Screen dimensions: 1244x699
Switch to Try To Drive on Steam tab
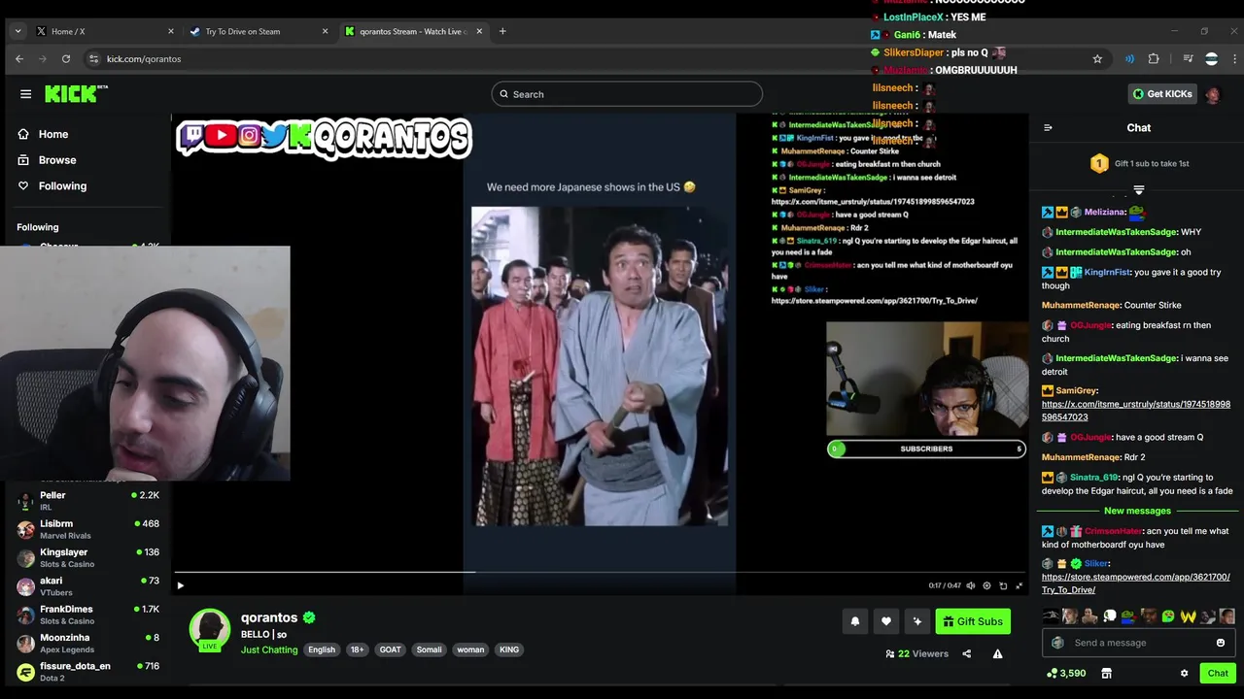(x=258, y=31)
